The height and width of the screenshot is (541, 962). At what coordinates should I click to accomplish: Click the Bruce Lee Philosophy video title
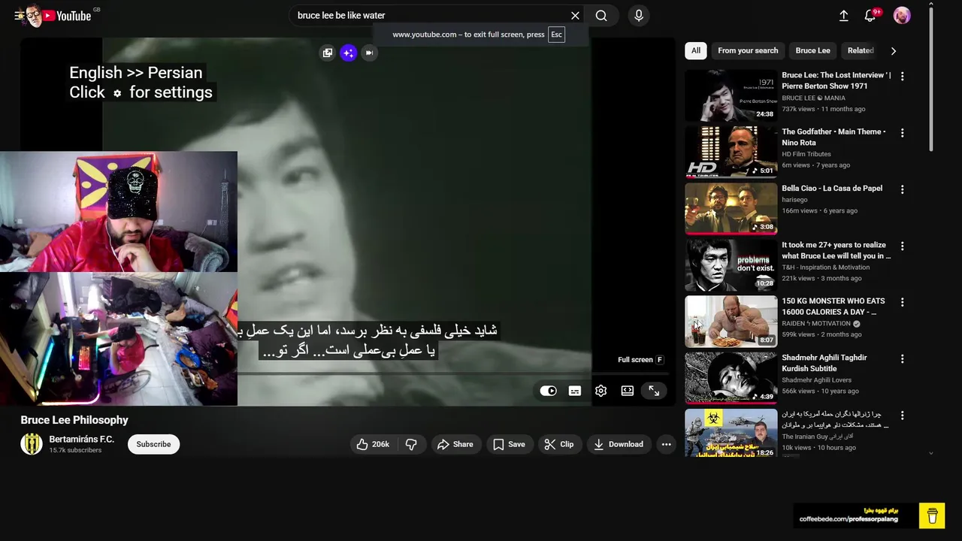pyautogui.click(x=74, y=420)
